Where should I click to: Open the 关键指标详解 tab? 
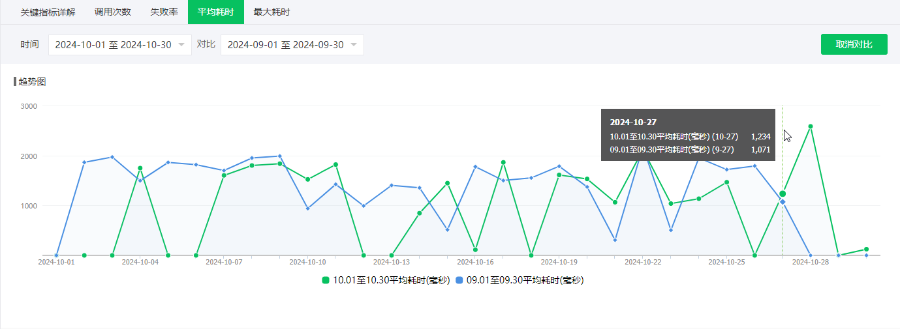click(x=48, y=12)
